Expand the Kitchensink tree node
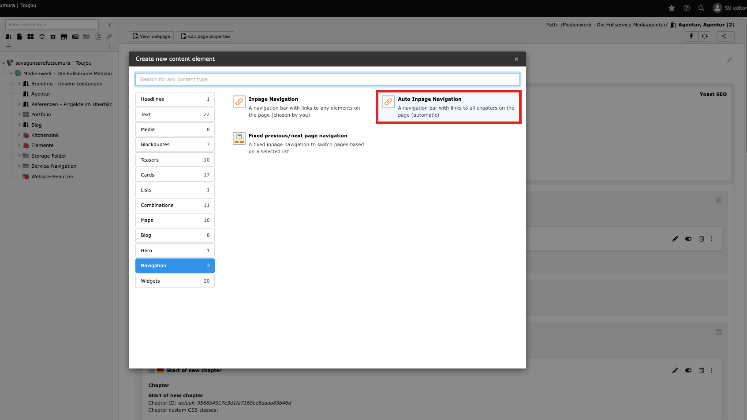747x420 pixels. (19, 135)
